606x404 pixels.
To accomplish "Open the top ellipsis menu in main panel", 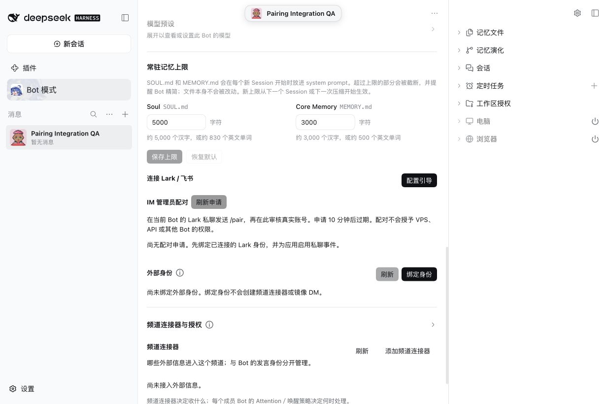I will pyautogui.click(x=434, y=13).
